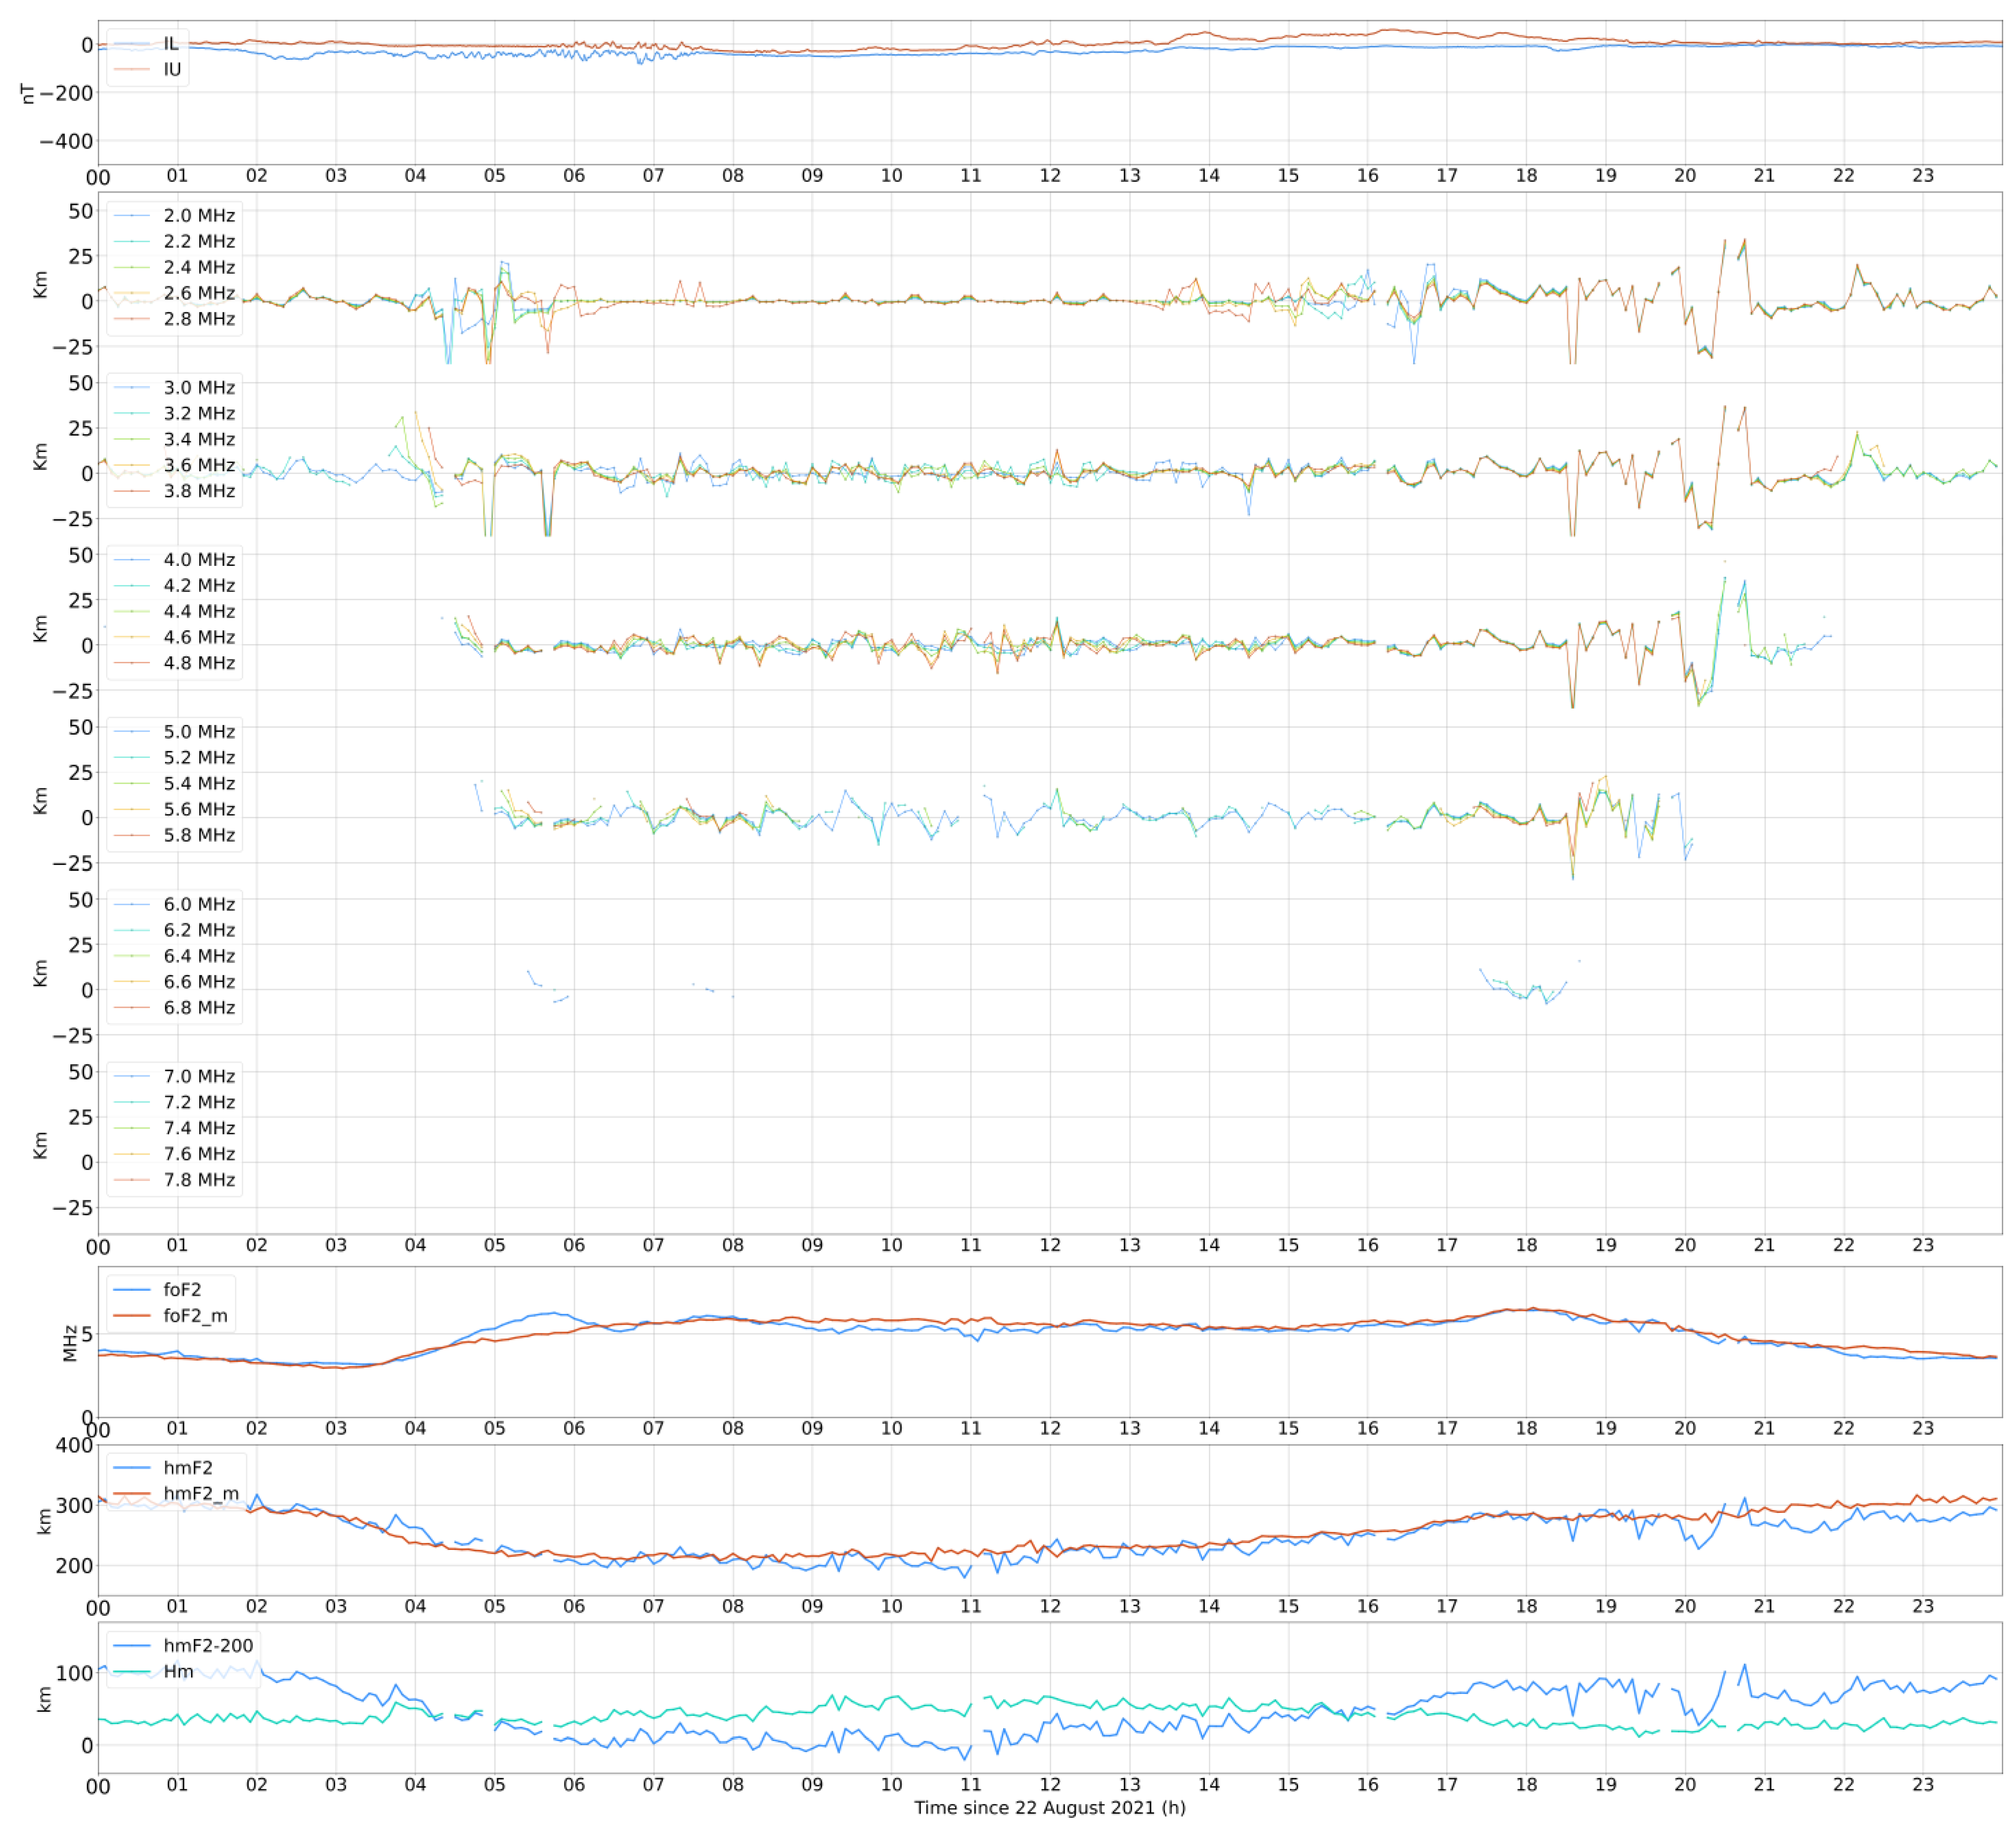
Task: Select the 2.8 MHz legend entry
Action: pyautogui.click(x=199, y=319)
